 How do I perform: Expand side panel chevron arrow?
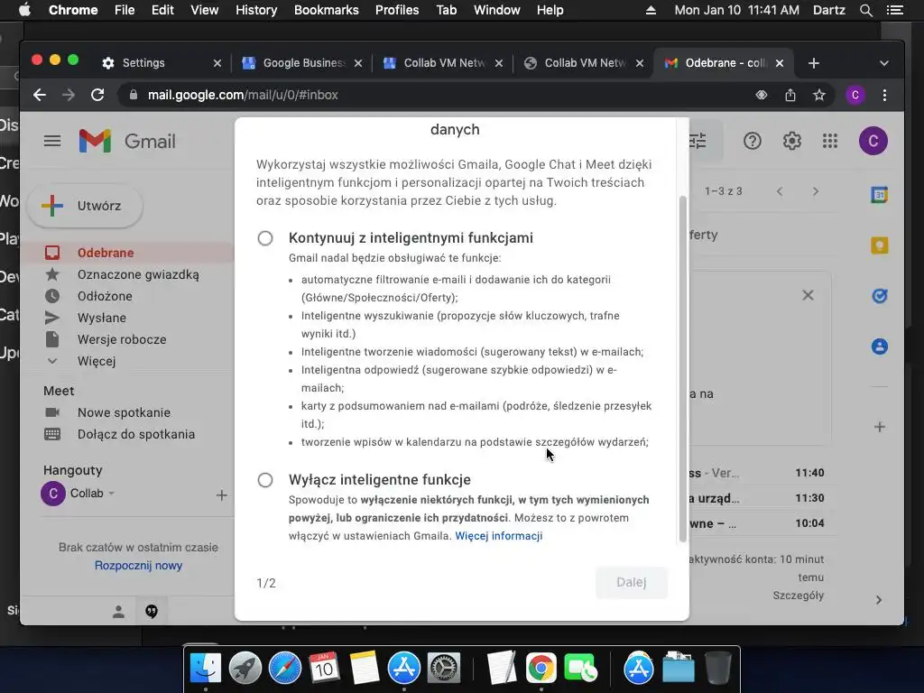tap(879, 600)
